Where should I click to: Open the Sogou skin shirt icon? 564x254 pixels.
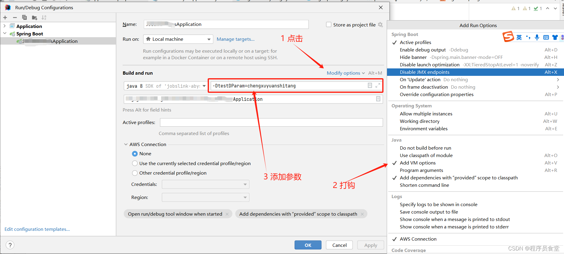[555, 37]
